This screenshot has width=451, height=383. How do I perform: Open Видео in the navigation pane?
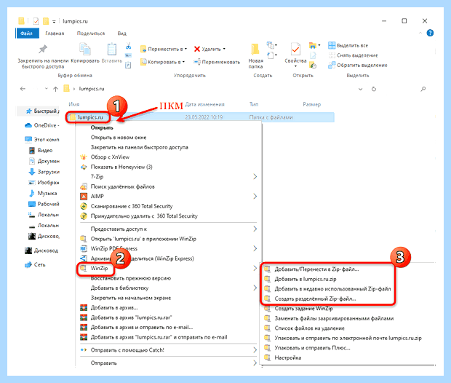(x=41, y=150)
